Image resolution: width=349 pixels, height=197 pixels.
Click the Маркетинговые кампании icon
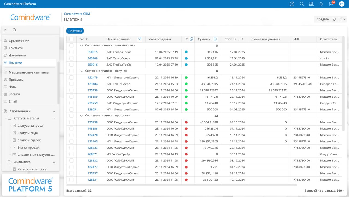[x=5, y=72]
